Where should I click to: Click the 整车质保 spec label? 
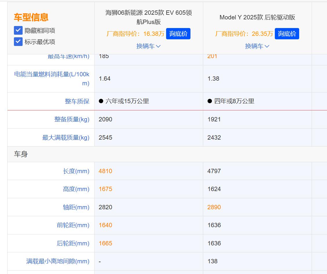pos(77,101)
